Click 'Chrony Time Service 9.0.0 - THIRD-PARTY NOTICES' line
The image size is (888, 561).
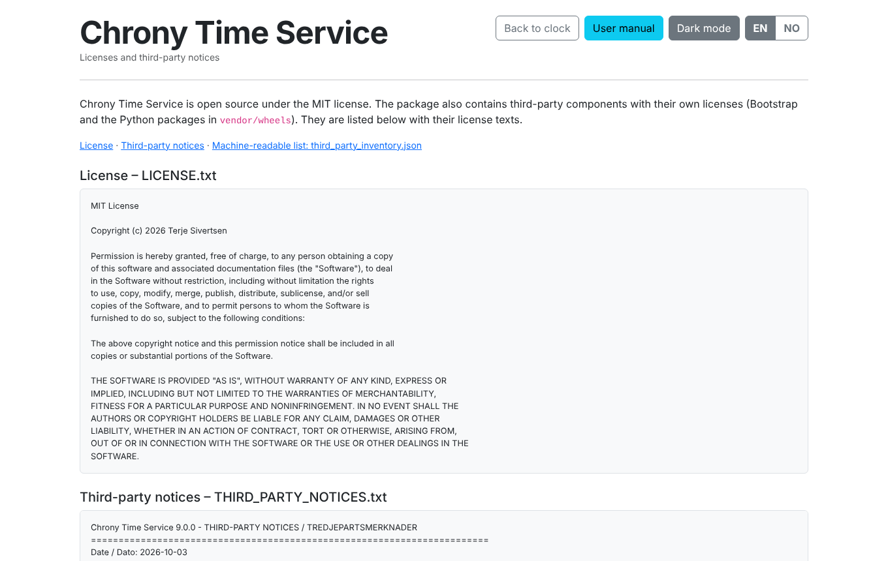coord(254,528)
